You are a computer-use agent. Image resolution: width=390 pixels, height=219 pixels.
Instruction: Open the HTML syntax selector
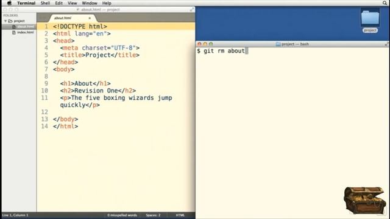click(180, 215)
